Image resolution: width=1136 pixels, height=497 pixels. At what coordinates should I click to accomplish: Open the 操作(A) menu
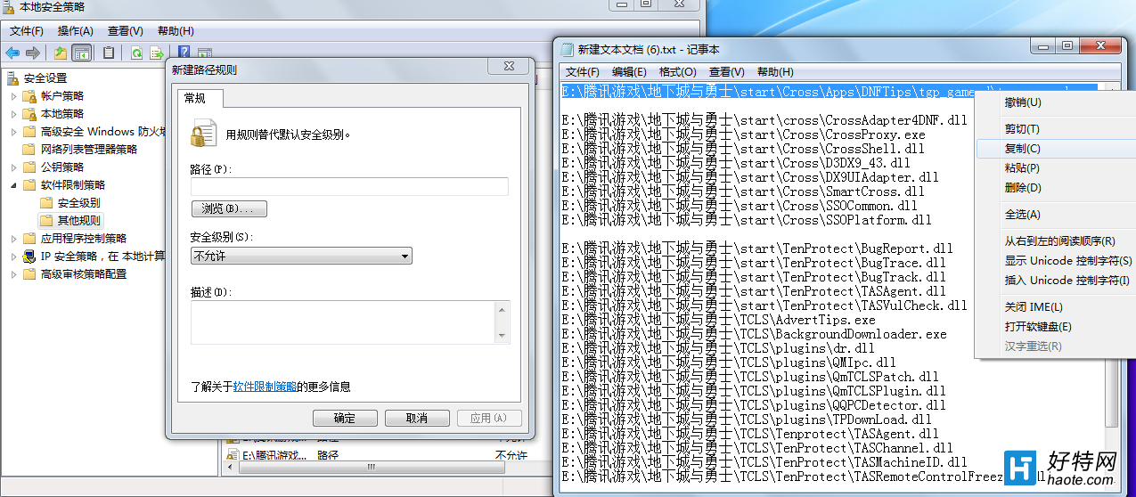tap(76, 31)
